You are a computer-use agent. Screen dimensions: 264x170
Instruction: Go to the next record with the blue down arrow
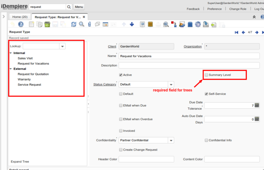click(132, 24)
